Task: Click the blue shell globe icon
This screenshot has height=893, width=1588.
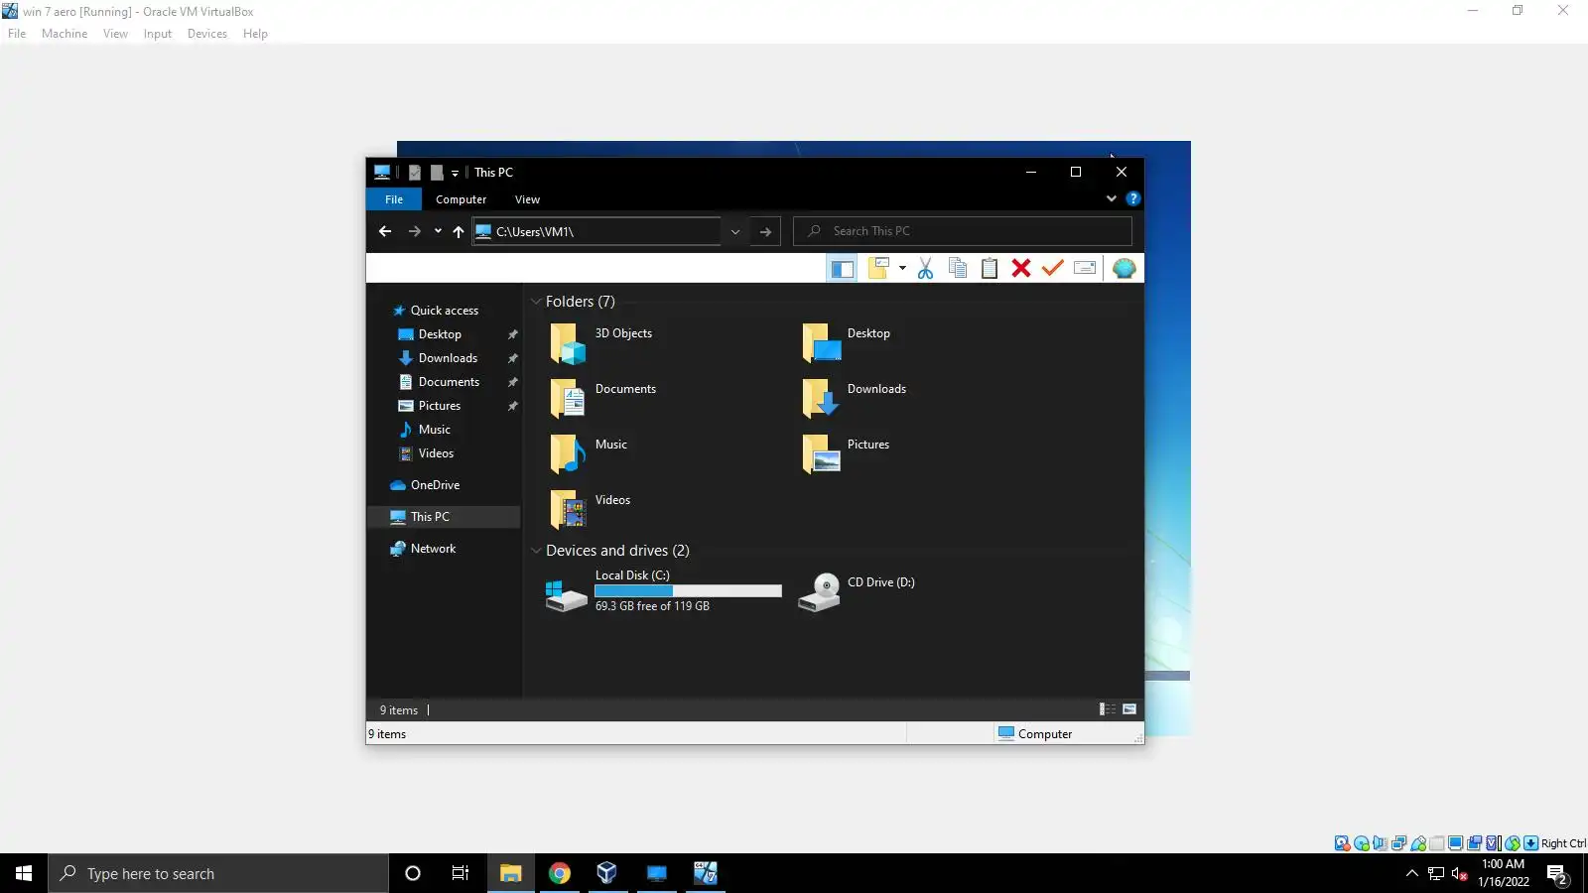Action: coord(1124,268)
